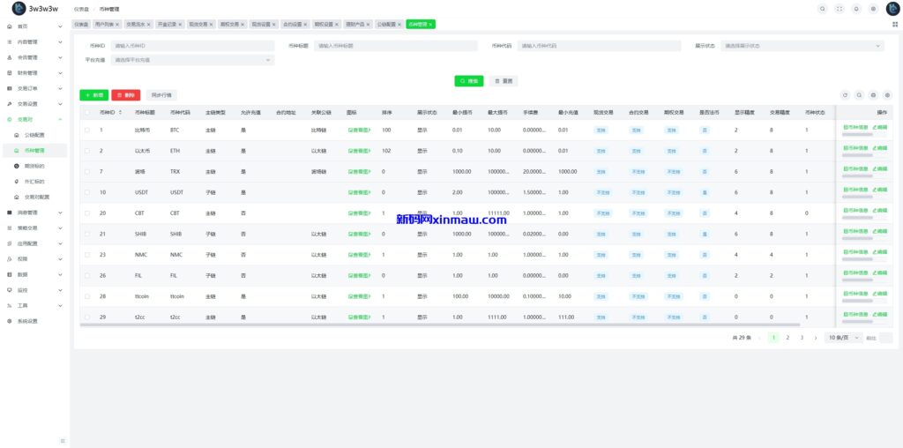The height and width of the screenshot is (448, 903).
Task: Open the 展示状态 dropdown filter
Action: [801, 45]
